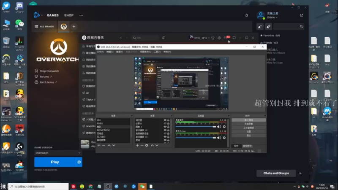This screenshot has width=338, height=190.
Task: Open Battle.net notifications bell
Action: [x=247, y=15]
